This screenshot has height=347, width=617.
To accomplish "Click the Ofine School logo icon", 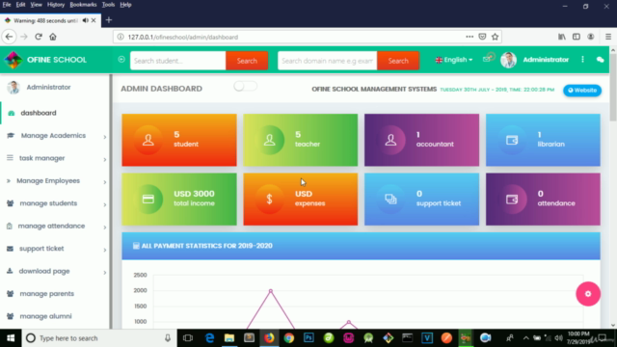I will (x=13, y=60).
